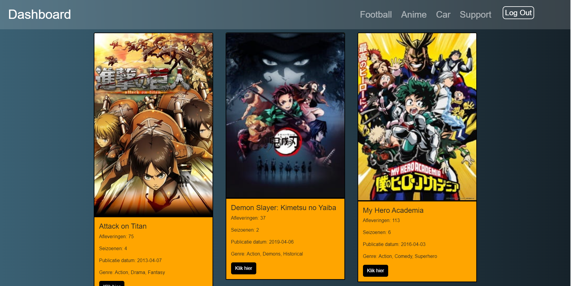Click Genre: Action, Demons, Historical
The height and width of the screenshot is (286, 571).
(x=267, y=254)
